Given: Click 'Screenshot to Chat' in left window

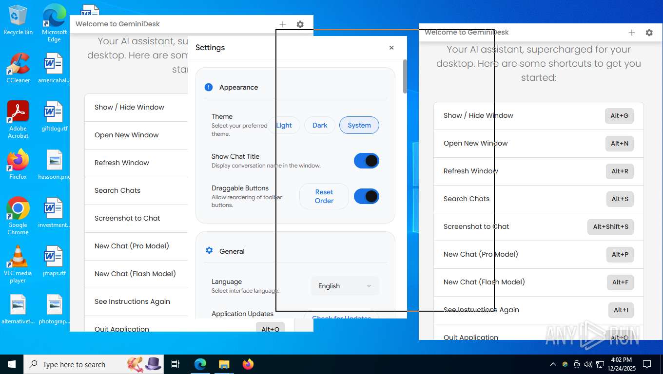Looking at the screenshot, I should coord(127,218).
